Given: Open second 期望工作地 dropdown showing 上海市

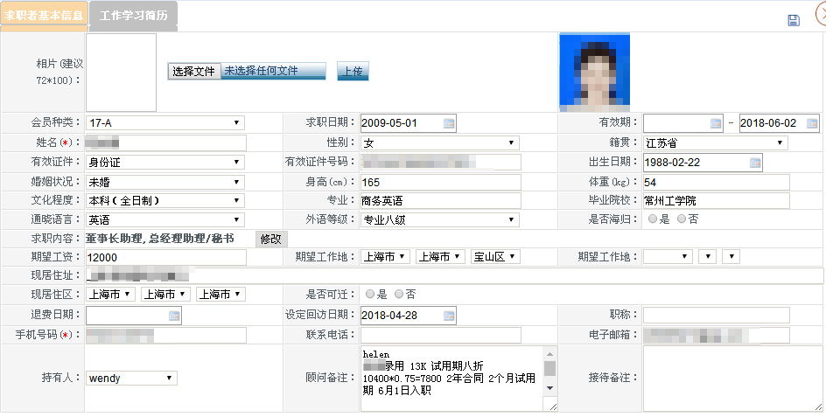Looking at the screenshot, I should point(440,257).
